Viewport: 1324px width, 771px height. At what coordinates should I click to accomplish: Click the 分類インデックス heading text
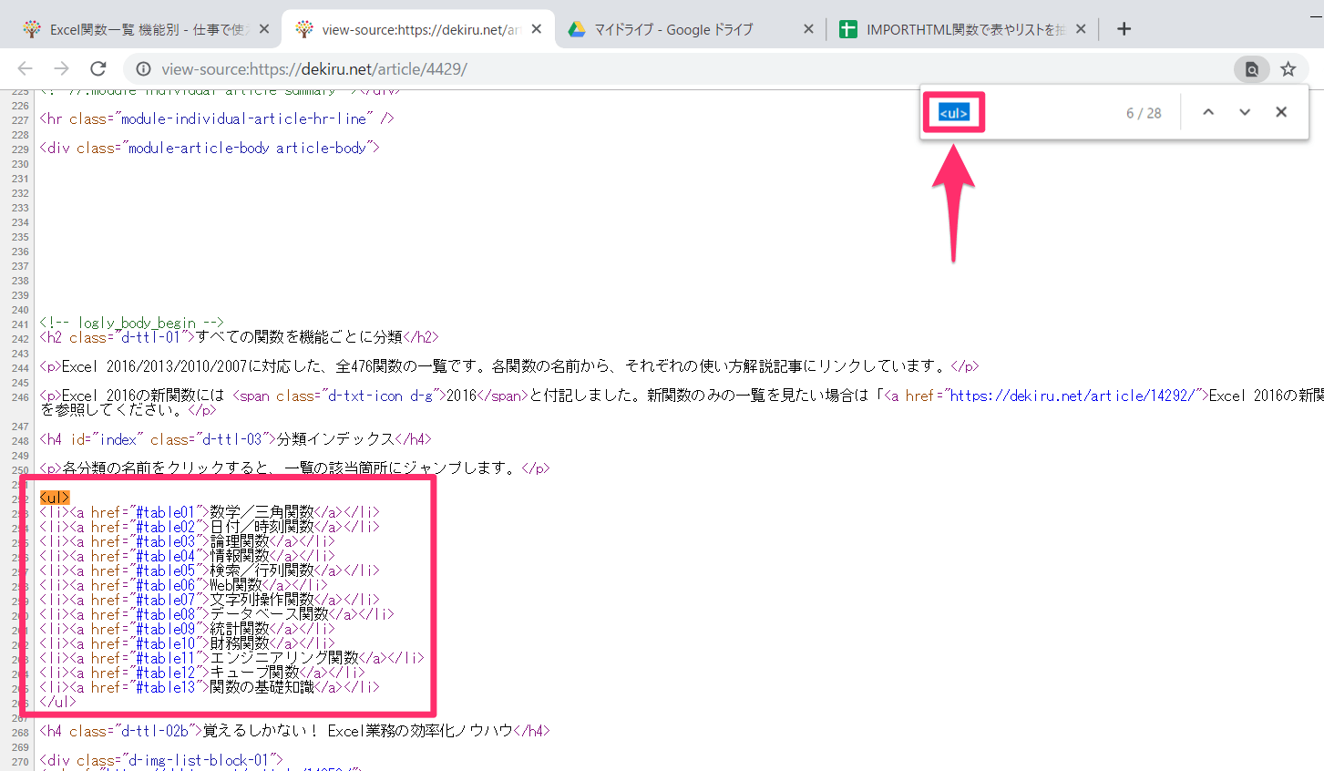[x=335, y=439]
